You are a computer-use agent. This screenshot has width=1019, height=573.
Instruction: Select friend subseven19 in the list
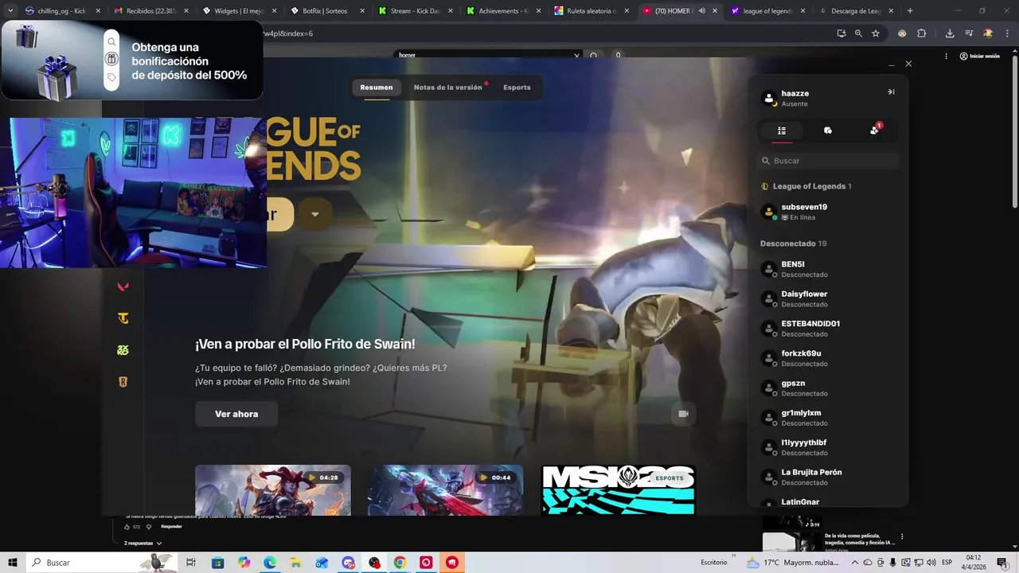pos(828,212)
